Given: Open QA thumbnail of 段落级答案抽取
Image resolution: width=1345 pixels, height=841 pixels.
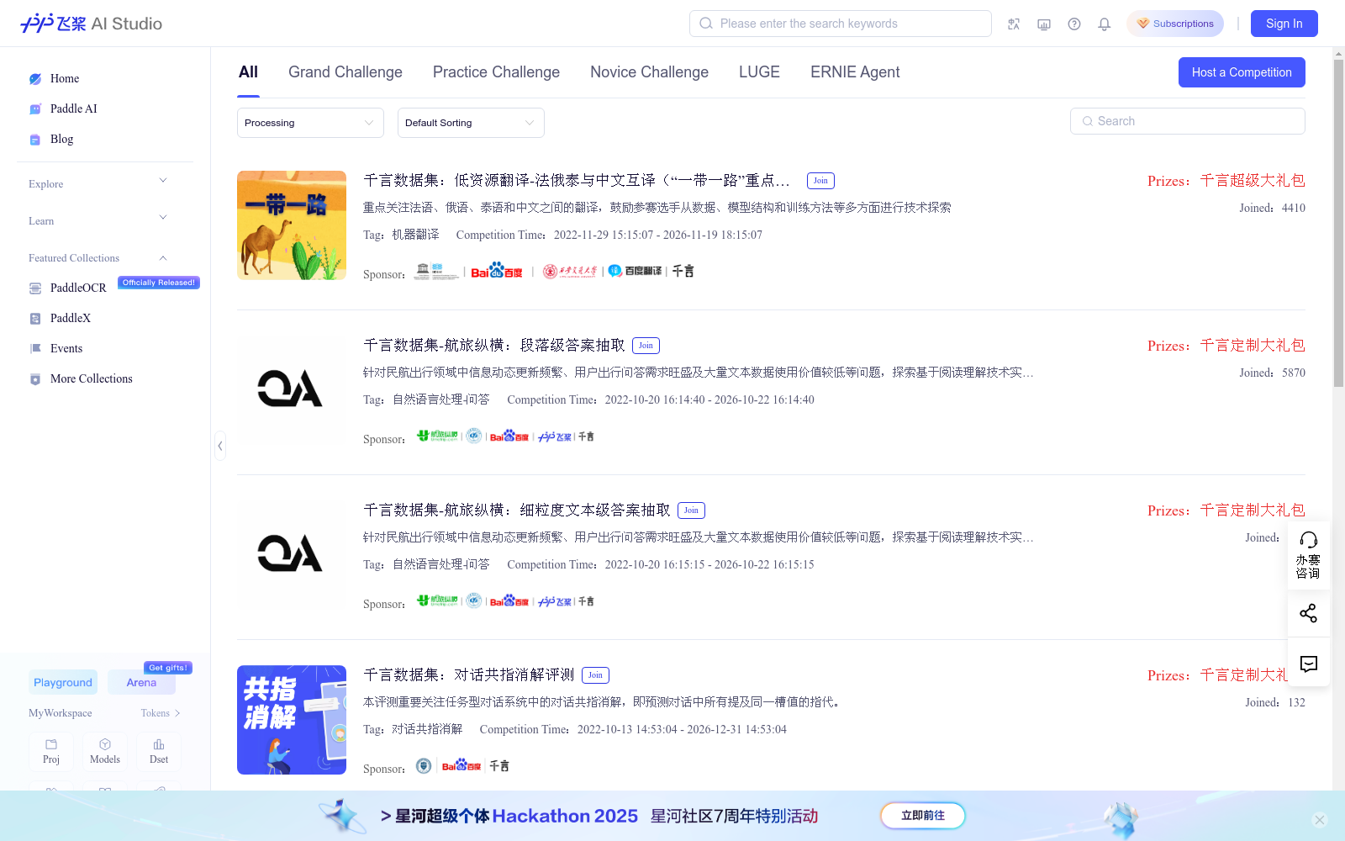Looking at the screenshot, I should (x=292, y=390).
